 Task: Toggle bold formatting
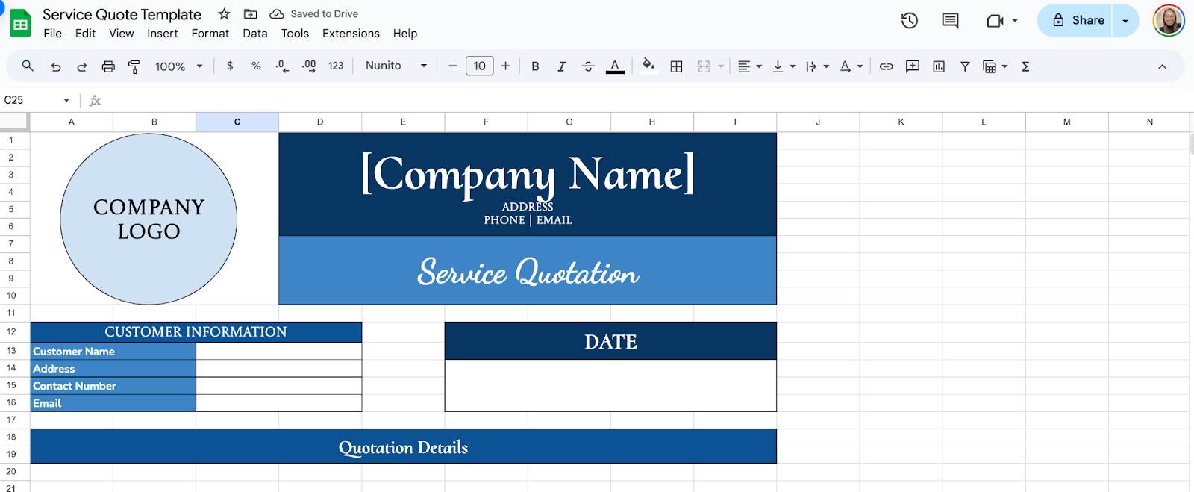point(535,66)
